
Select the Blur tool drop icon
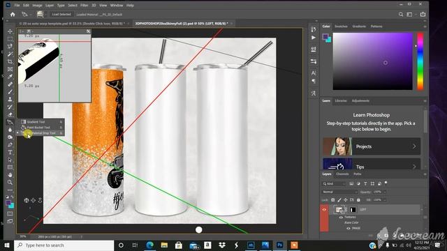pos(10,130)
